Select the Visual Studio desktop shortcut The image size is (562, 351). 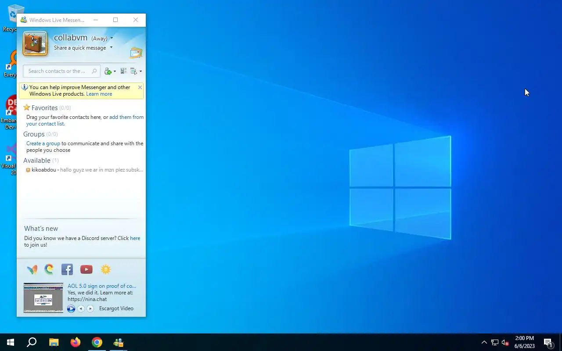click(9, 158)
